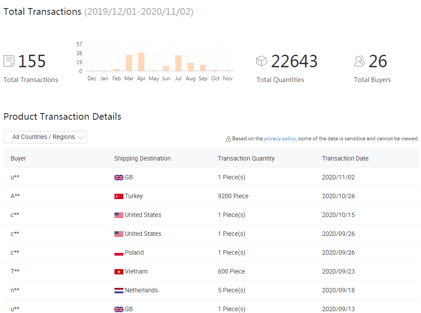This screenshot has height=313, width=421.
Task: Click the Turkey flag icon
Action: click(x=119, y=196)
